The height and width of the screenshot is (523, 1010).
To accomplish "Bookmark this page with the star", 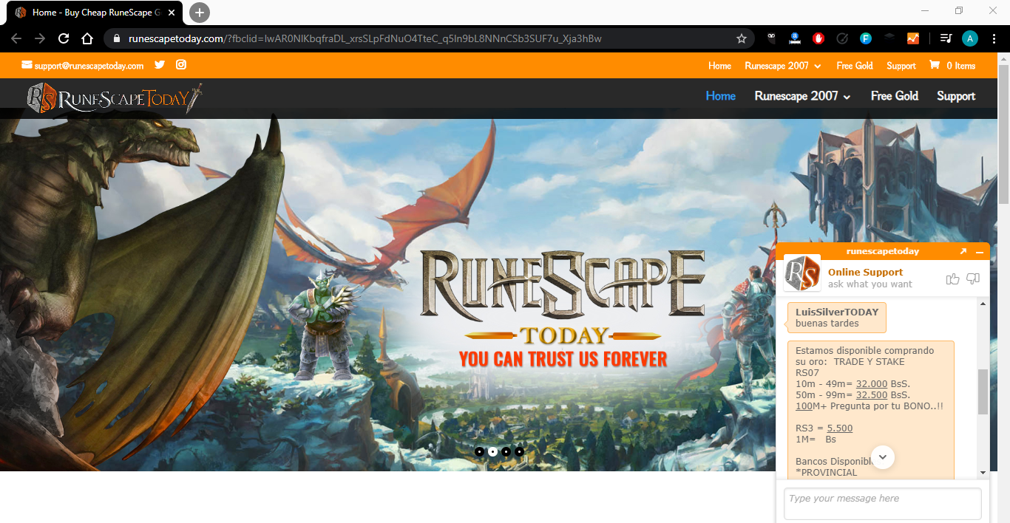I will click(742, 38).
